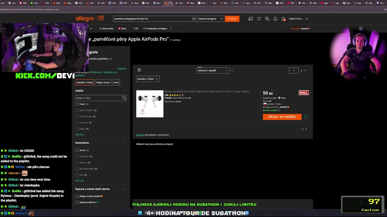This screenshot has height=217, width=387.
Task: Open Cenové hity menu item
Action: [x=106, y=29]
